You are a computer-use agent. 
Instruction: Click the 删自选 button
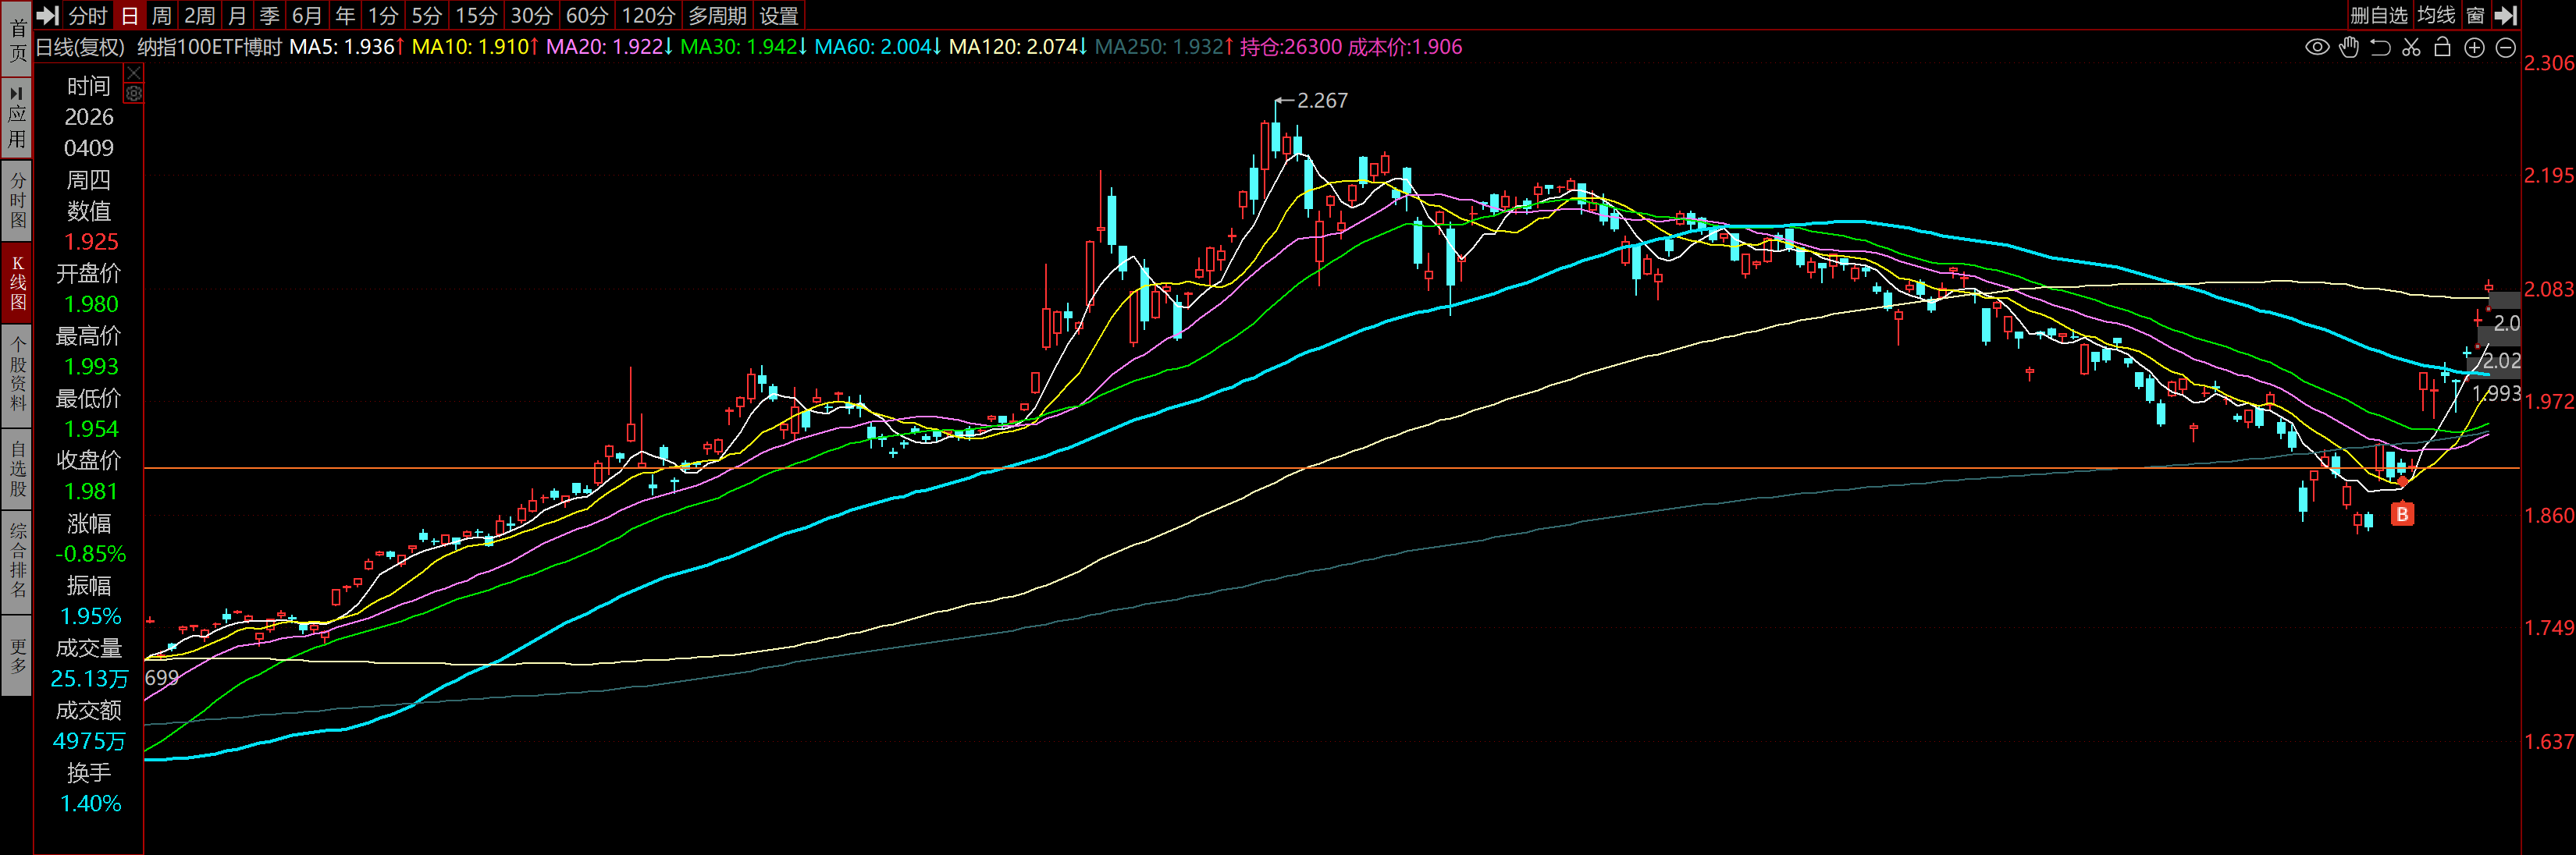coord(2378,15)
